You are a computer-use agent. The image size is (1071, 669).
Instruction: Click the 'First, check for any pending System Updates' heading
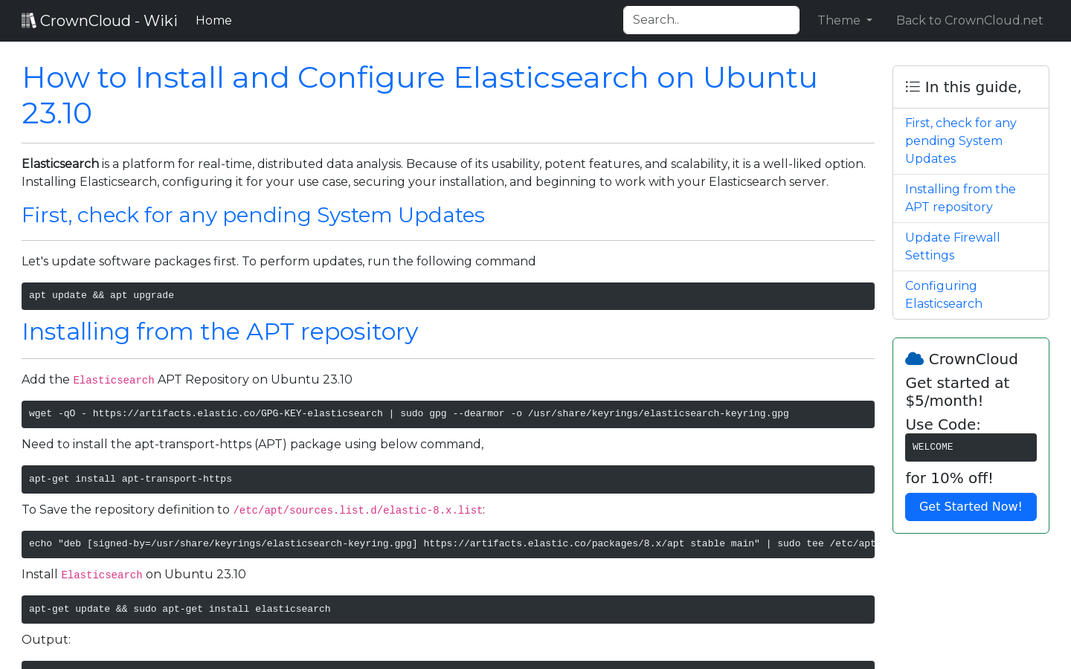point(253,215)
